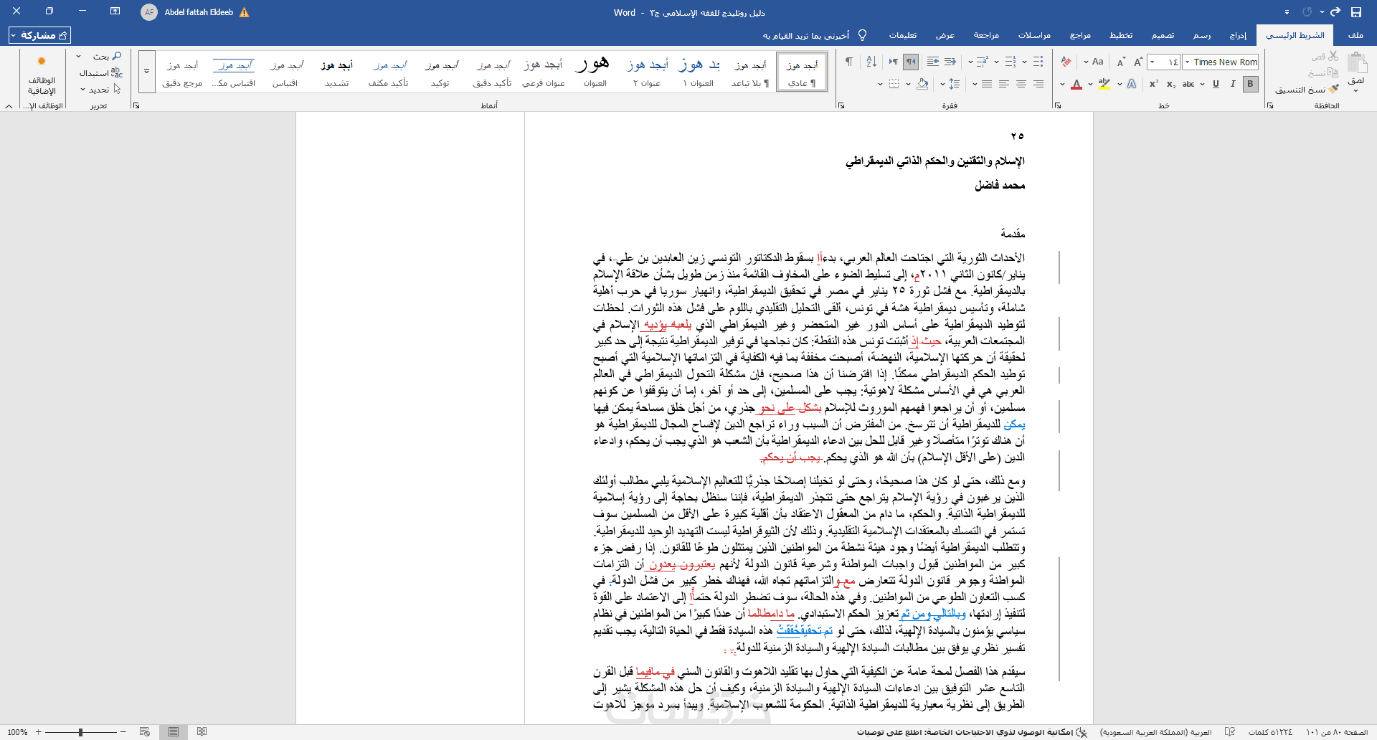Screen dimensions: 1377x740
Task: Click the Sort A-Z icon
Action: pos(871,62)
